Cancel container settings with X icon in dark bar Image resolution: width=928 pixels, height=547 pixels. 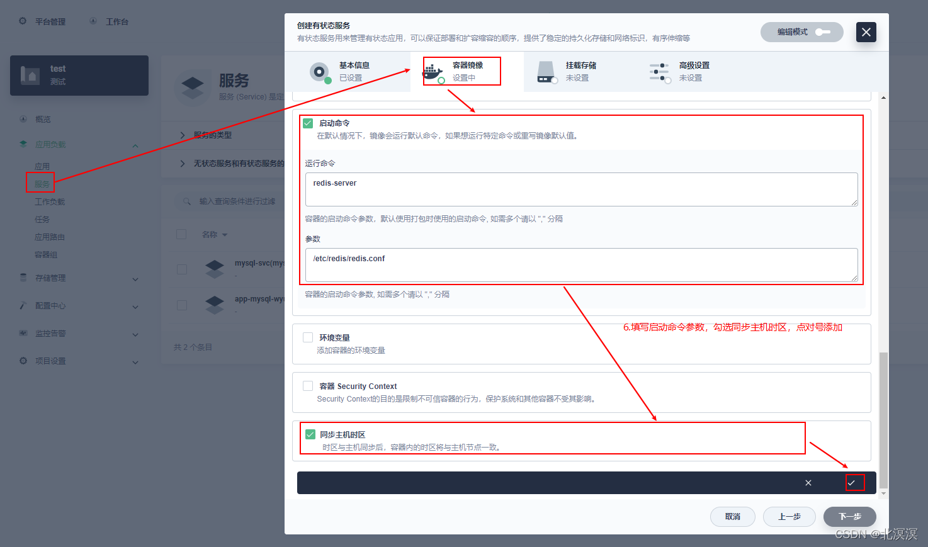808,483
